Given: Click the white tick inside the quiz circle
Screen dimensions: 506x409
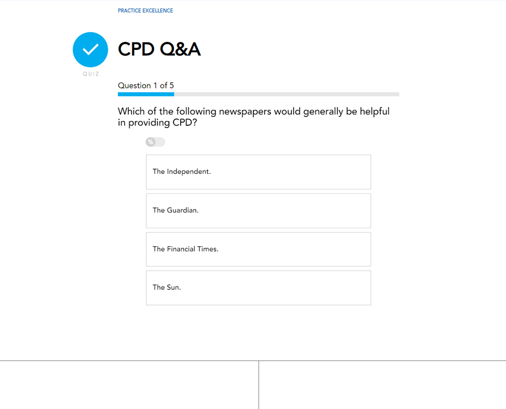Looking at the screenshot, I should (90, 49).
